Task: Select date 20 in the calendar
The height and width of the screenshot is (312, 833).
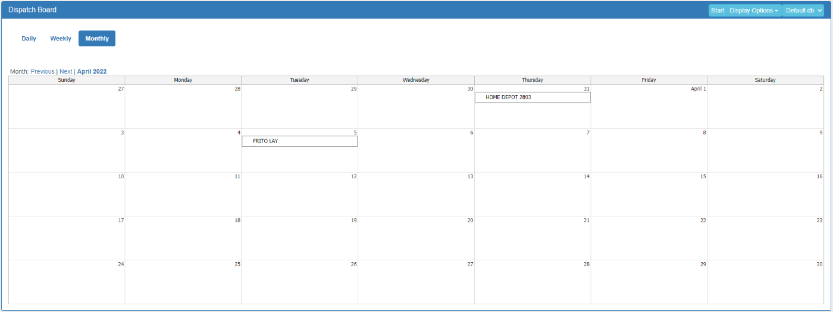Action: click(x=470, y=220)
